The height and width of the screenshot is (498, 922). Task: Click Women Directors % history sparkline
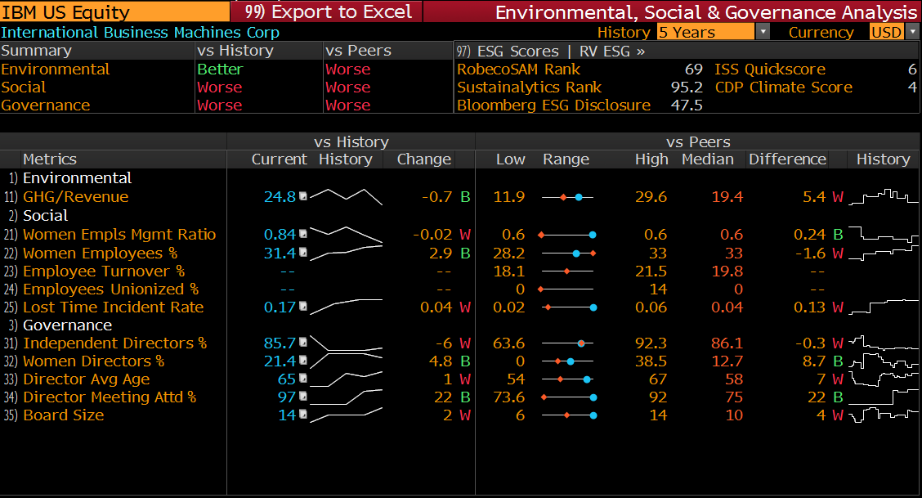click(346, 361)
